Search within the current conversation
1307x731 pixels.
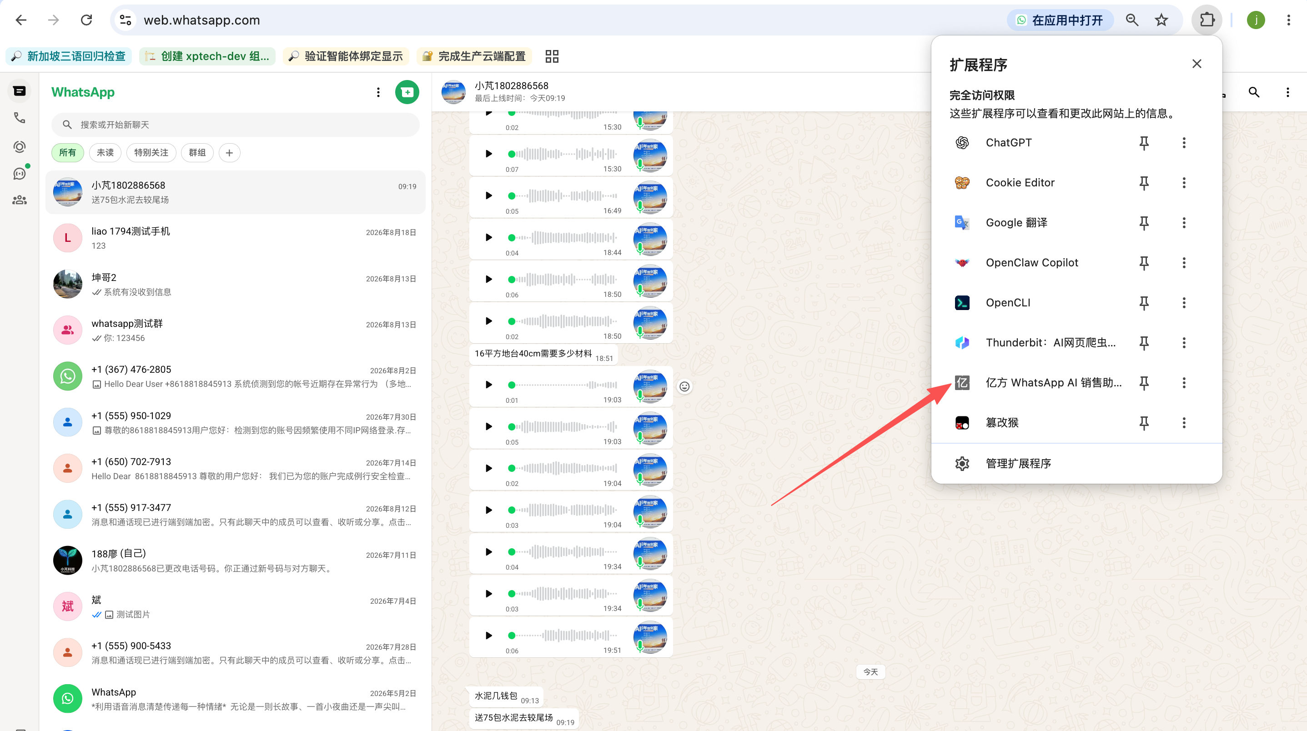coord(1254,92)
